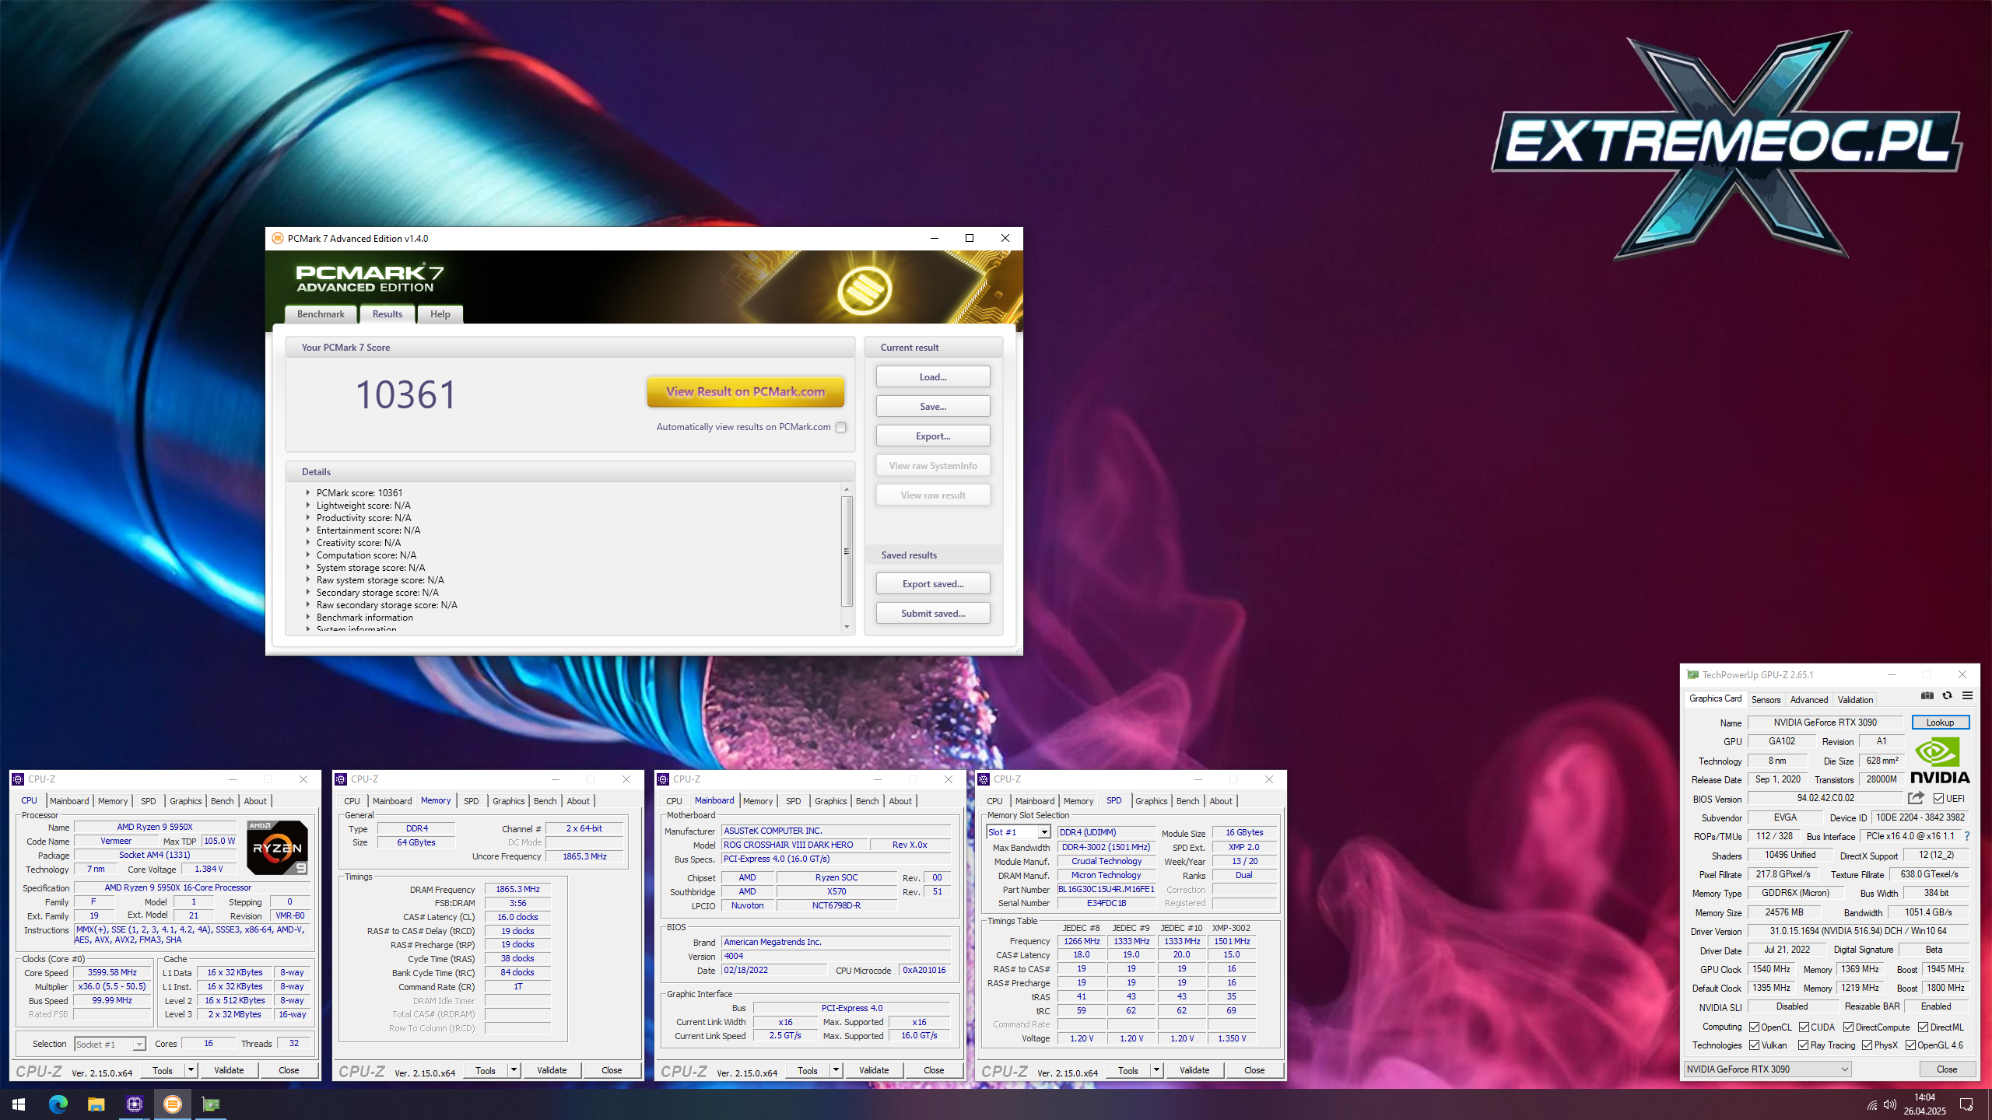Screen dimensions: 1992x1120
Task: Click the Ryzen 9 logo in CPU-Z
Action: coord(277,848)
